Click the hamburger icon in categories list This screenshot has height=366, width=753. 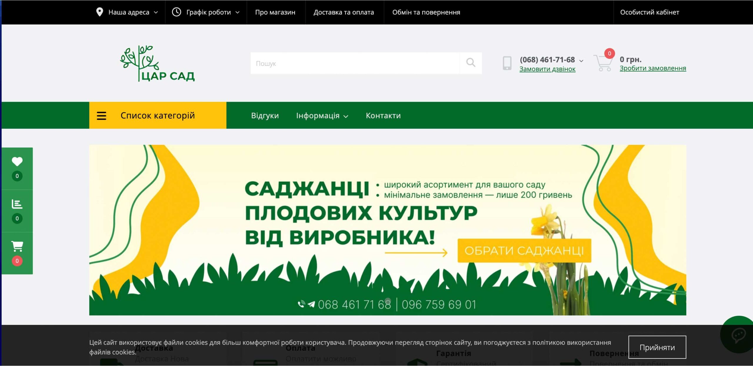(x=101, y=116)
